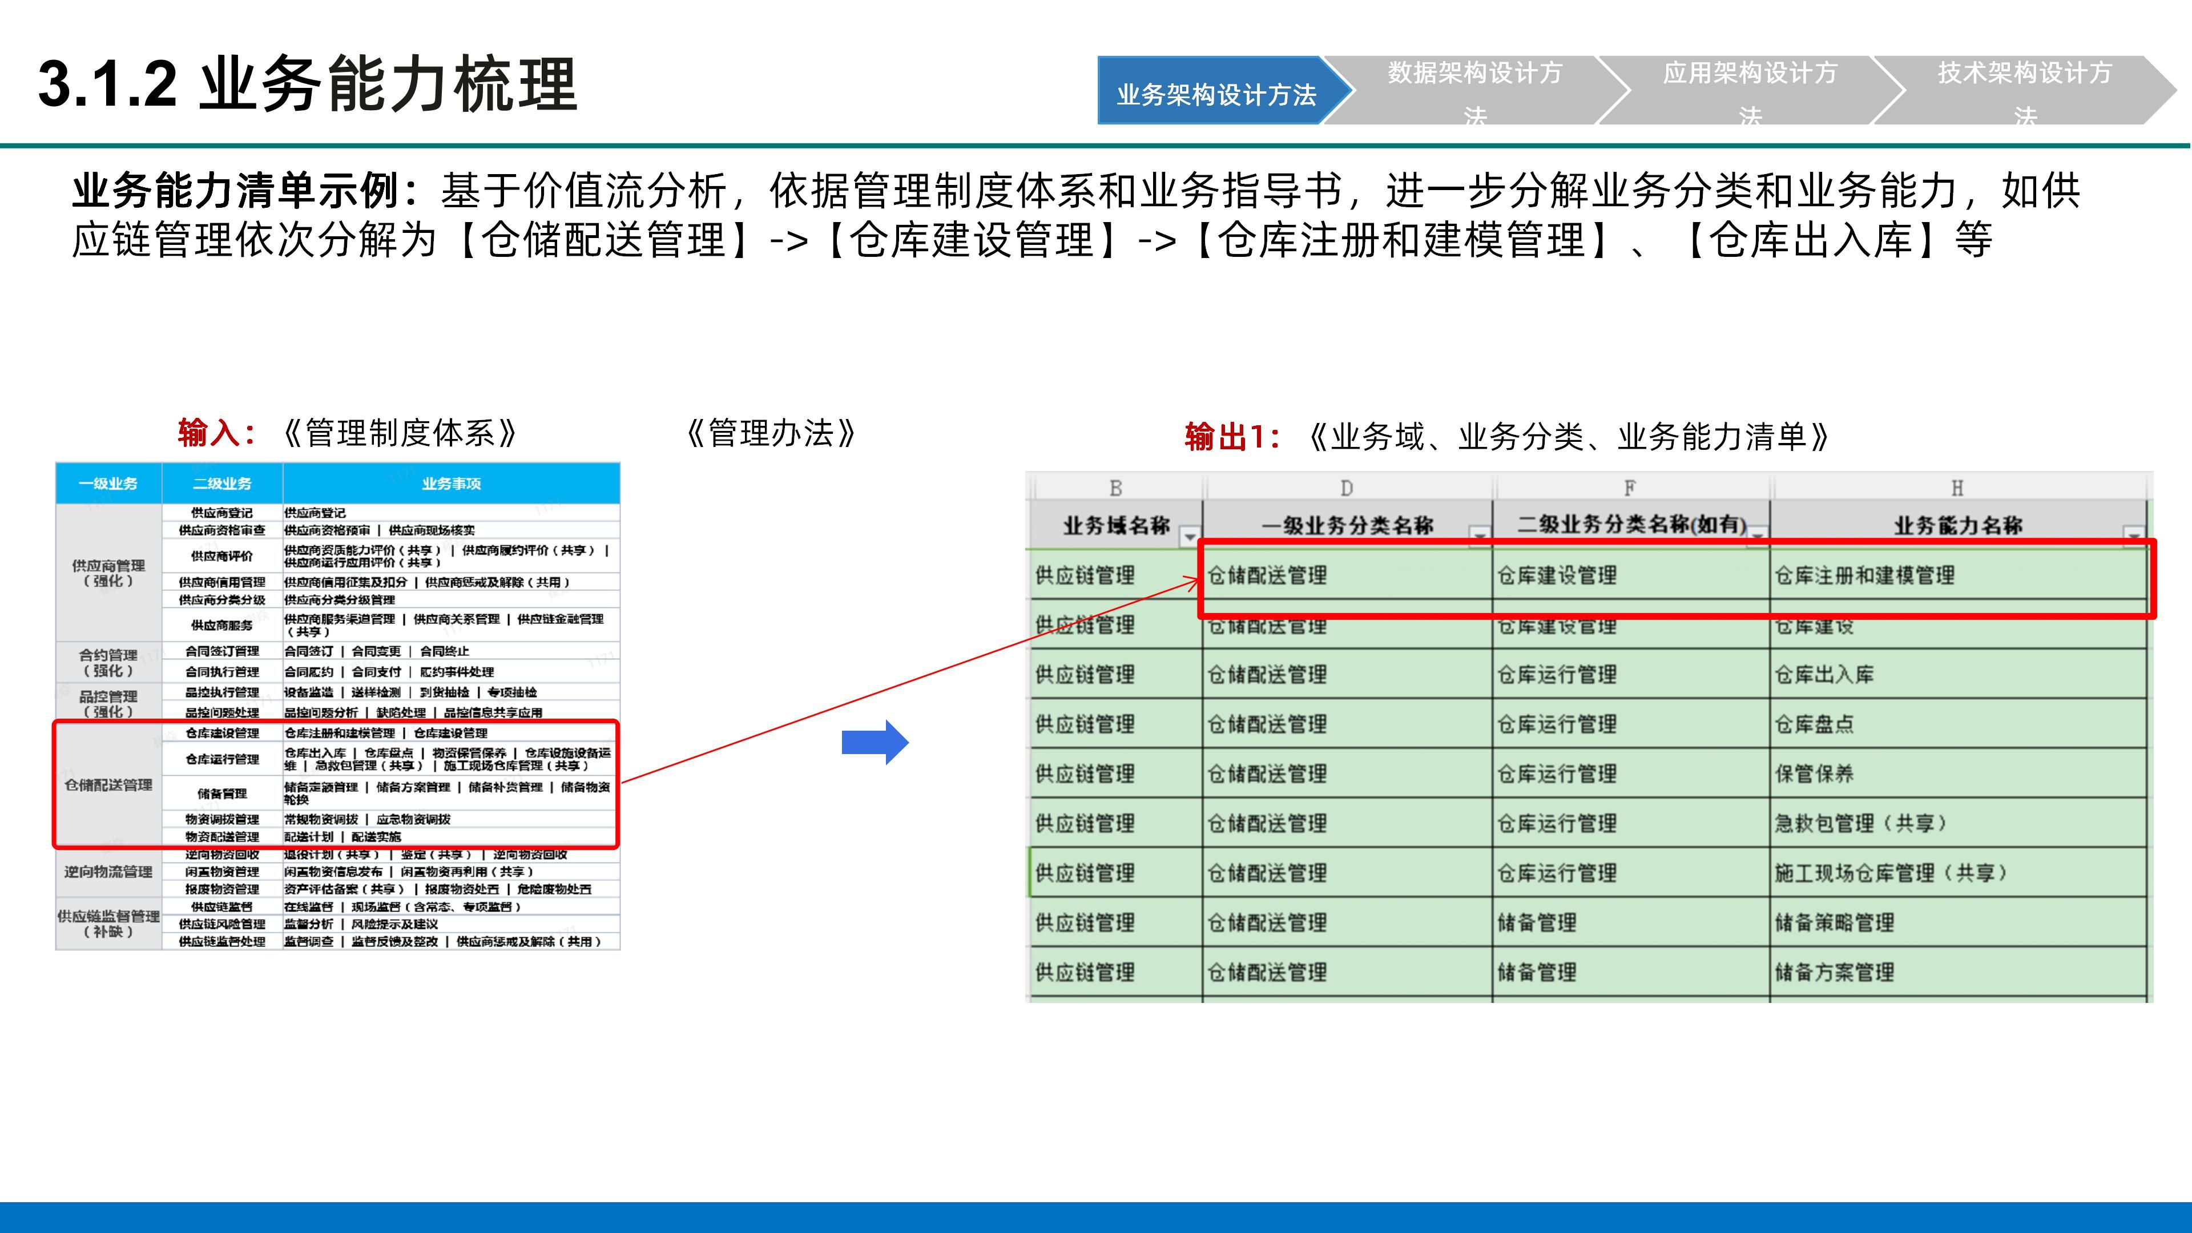Click the 供应链监督管理（补缺） cell

coord(108,923)
